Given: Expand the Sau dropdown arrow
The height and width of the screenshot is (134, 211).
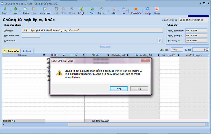Looking at the screenshot, I should point(19,11).
